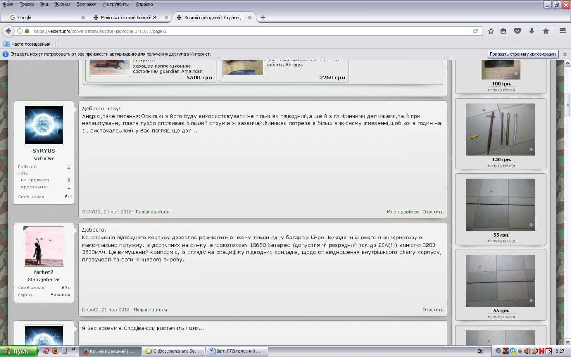Bookmark this page with the star icon

[491, 31]
